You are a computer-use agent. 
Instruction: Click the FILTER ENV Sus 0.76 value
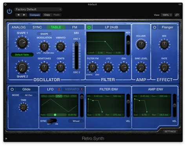tap(98, 115)
